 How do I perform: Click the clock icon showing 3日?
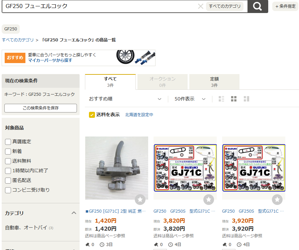[102, 245]
